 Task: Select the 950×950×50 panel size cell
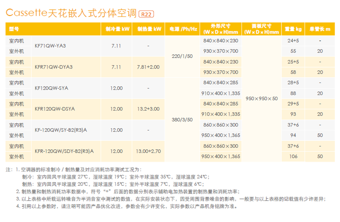coord(262,98)
